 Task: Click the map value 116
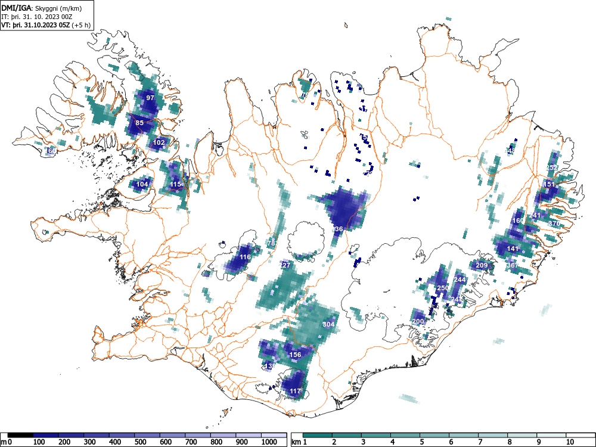245,257
